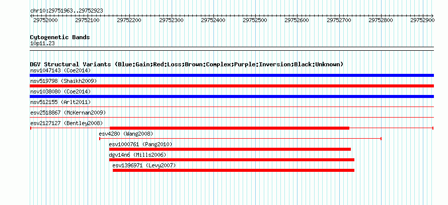Viewport: 448px width, 205px height.
Task: Click ruler position 29752100
Action: 87,20
